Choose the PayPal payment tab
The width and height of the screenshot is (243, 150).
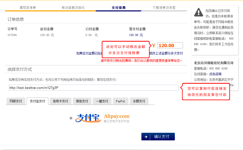(x=120, y=101)
